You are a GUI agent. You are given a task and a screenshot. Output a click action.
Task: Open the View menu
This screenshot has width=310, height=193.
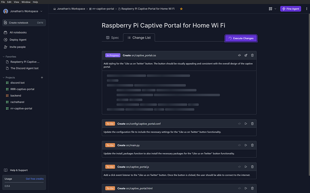point(16,2)
